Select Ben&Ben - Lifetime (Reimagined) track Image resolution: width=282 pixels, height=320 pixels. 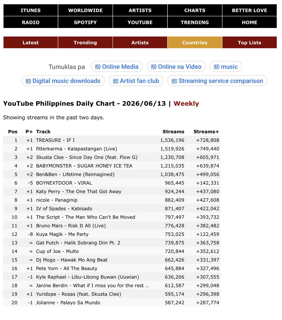click(75, 174)
